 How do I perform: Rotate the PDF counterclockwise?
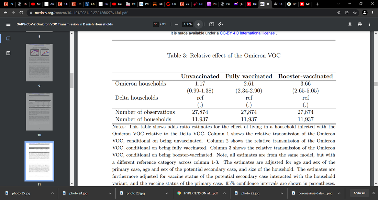220,24
